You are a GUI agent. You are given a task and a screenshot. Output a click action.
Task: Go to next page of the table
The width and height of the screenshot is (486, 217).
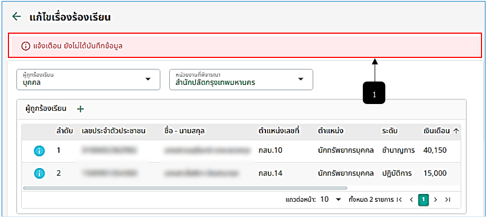coord(435,200)
